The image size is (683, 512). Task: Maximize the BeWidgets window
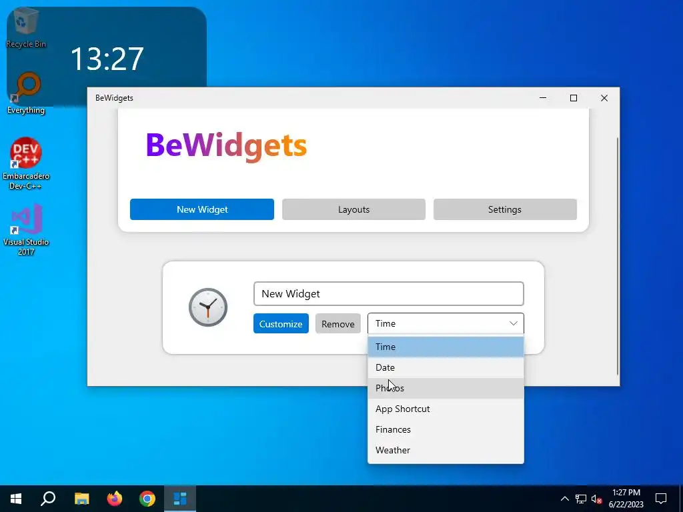click(573, 98)
